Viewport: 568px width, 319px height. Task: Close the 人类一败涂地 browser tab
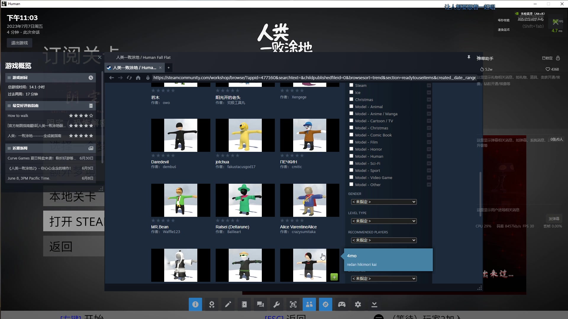coord(160,68)
